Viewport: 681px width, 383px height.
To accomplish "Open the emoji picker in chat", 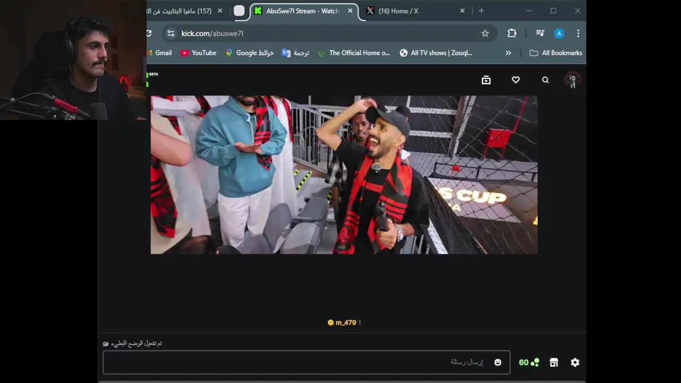I will (497, 362).
